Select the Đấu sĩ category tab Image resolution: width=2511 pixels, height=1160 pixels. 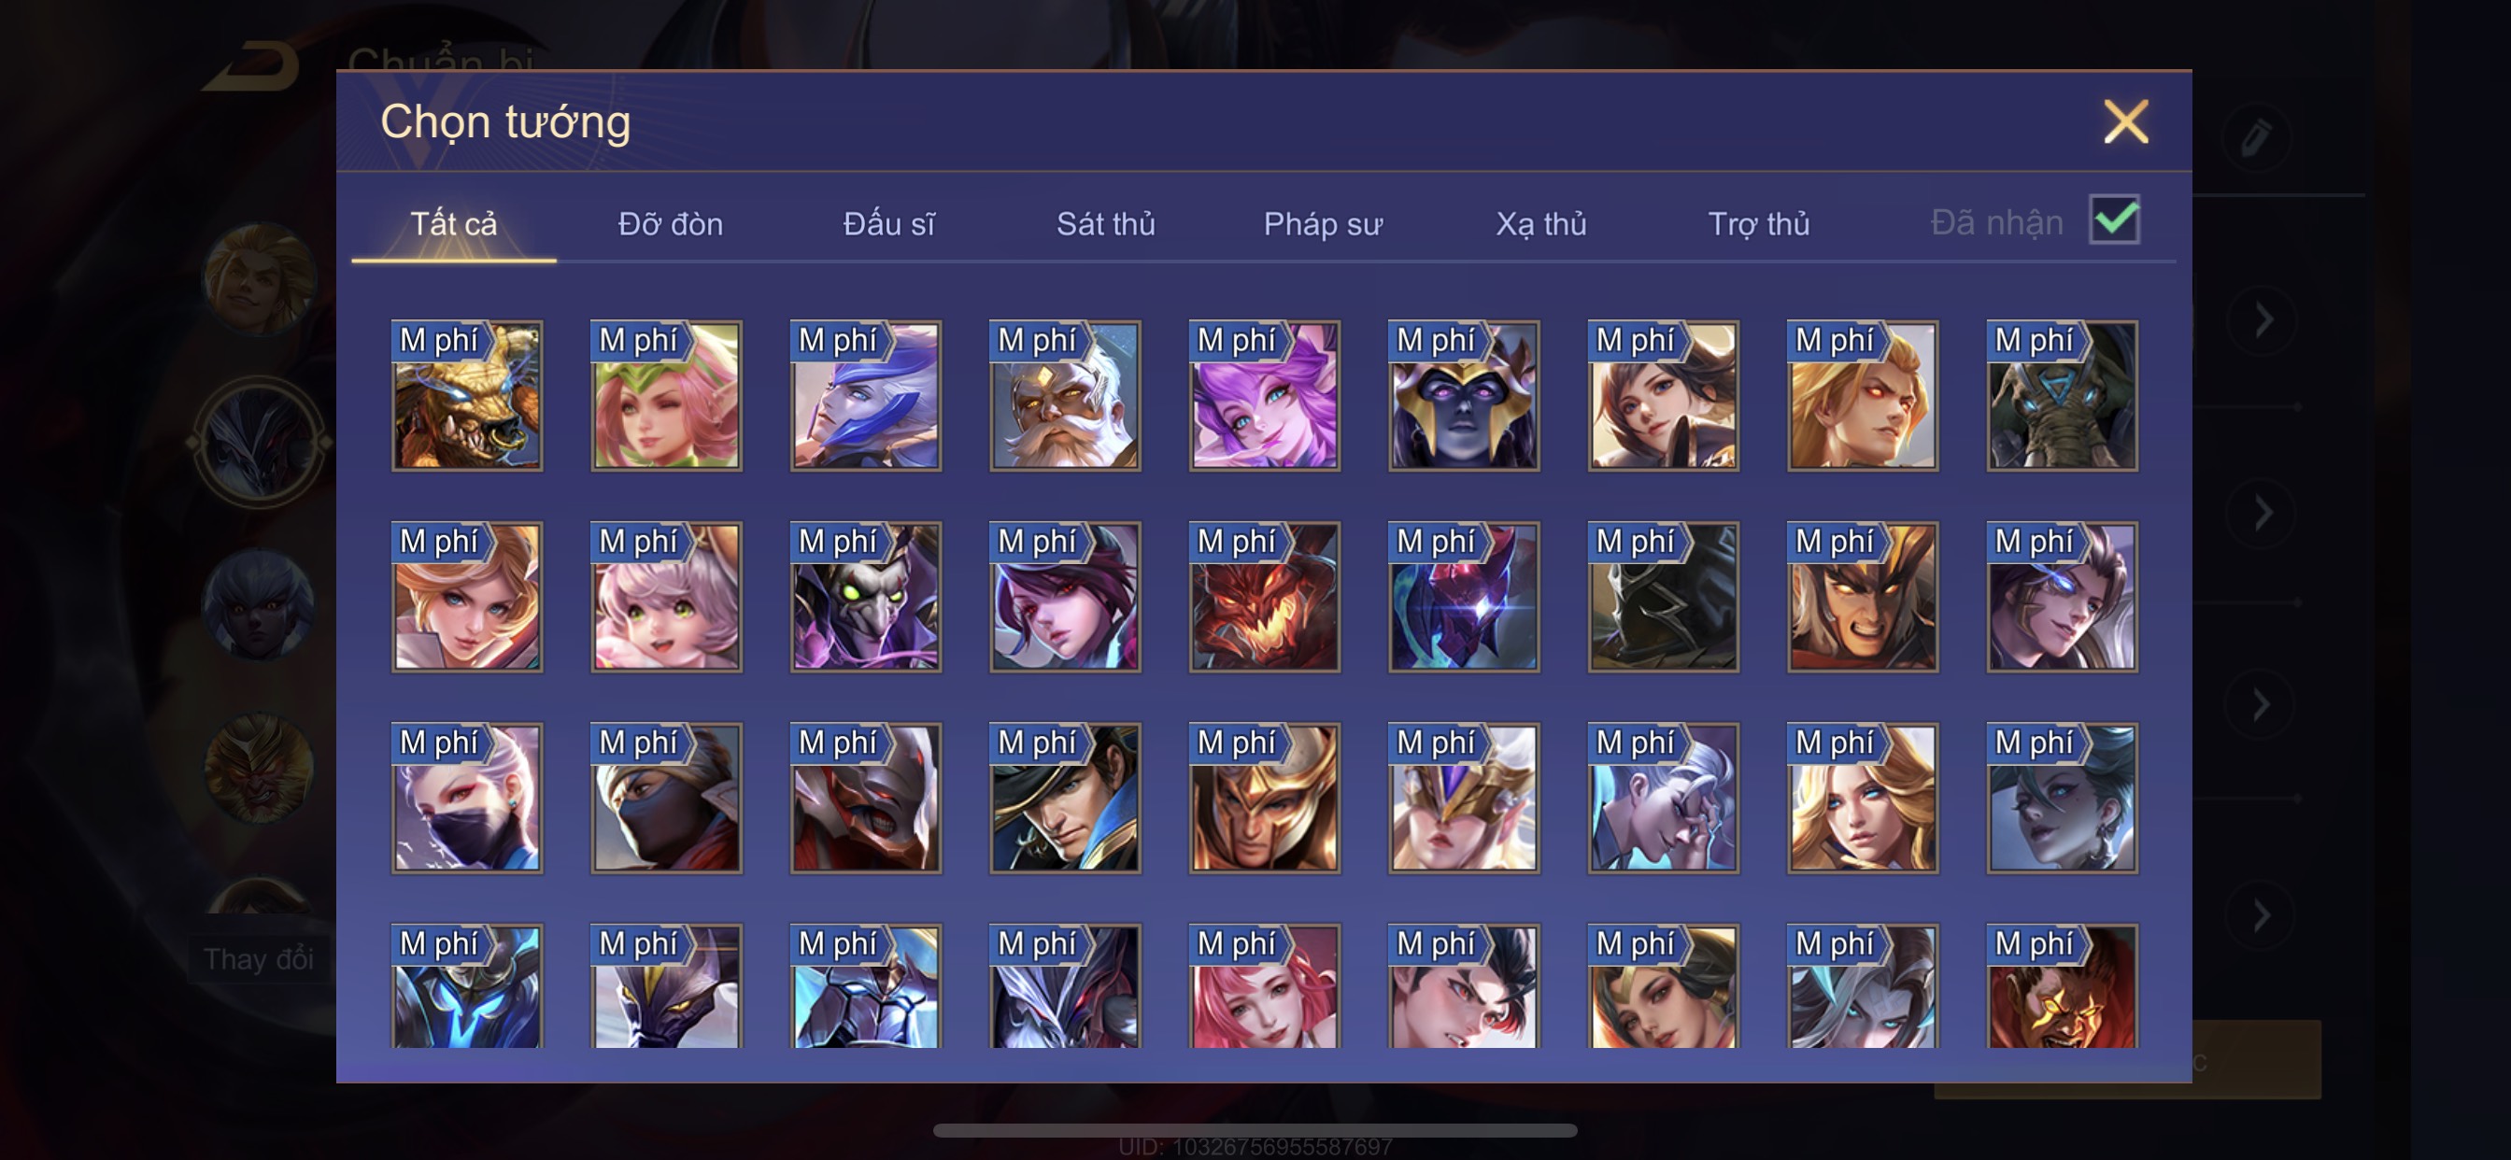click(x=888, y=224)
